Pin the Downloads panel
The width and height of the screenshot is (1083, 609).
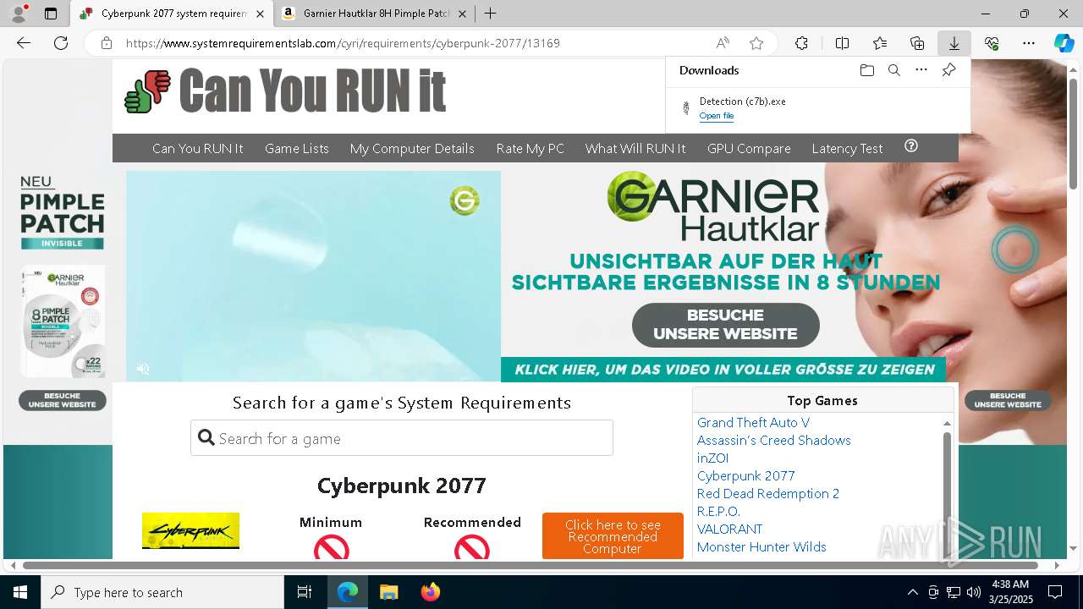948,70
